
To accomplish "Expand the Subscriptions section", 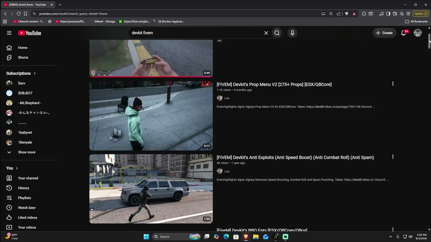I will 21,73.
